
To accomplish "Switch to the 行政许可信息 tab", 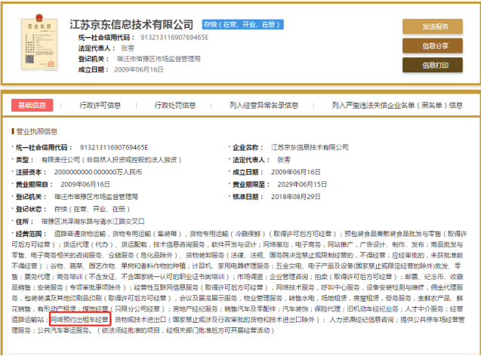I will point(100,106).
